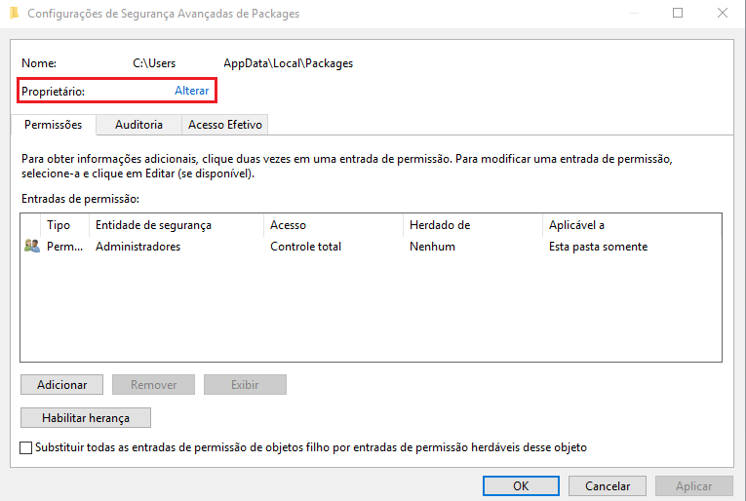Click the Cancelar button

[608, 485]
